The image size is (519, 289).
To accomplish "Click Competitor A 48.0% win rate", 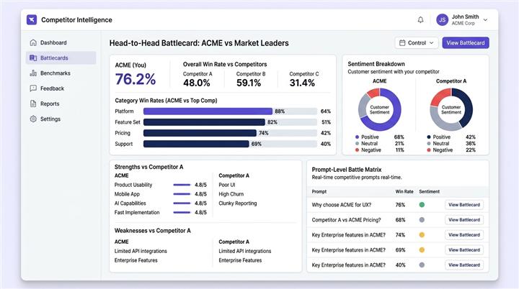I will click(197, 83).
